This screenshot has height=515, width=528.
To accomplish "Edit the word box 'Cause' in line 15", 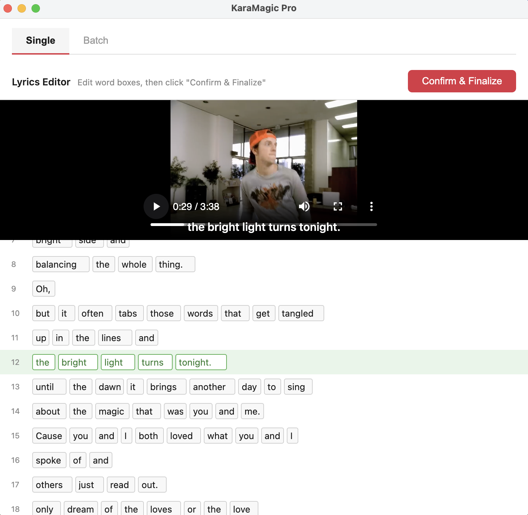I will point(49,436).
